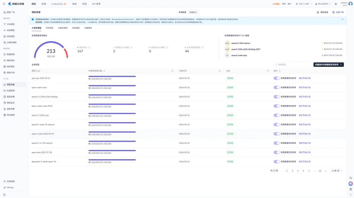Go to the next results page arrow

(325, 171)
